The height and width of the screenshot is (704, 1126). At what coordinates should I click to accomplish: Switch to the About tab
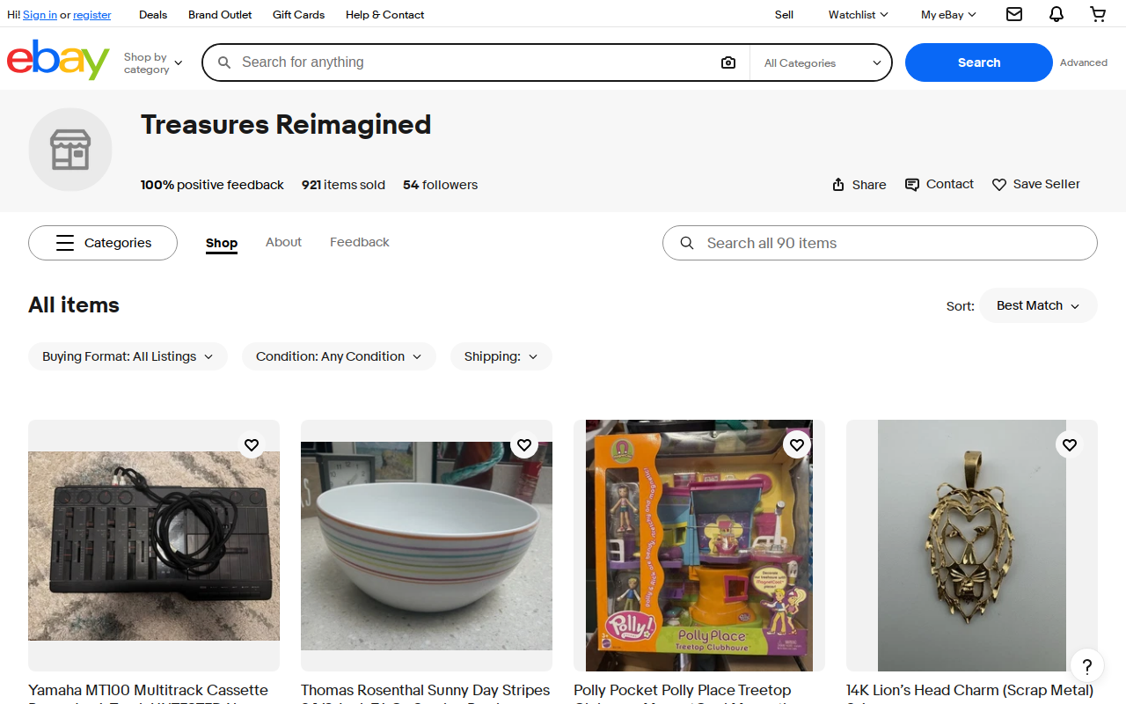283,242
